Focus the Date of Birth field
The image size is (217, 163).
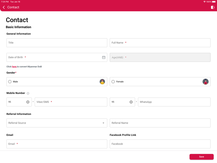57,57
